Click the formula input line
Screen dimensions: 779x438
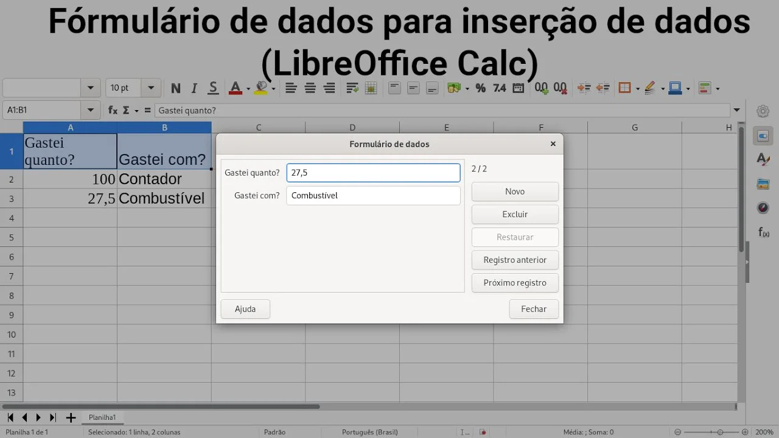tap(442, 110)
